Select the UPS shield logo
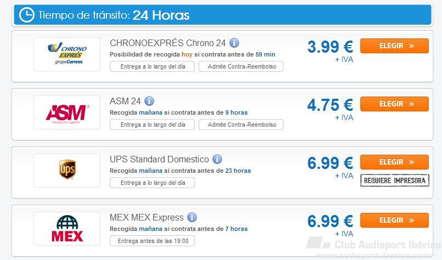 67,171
